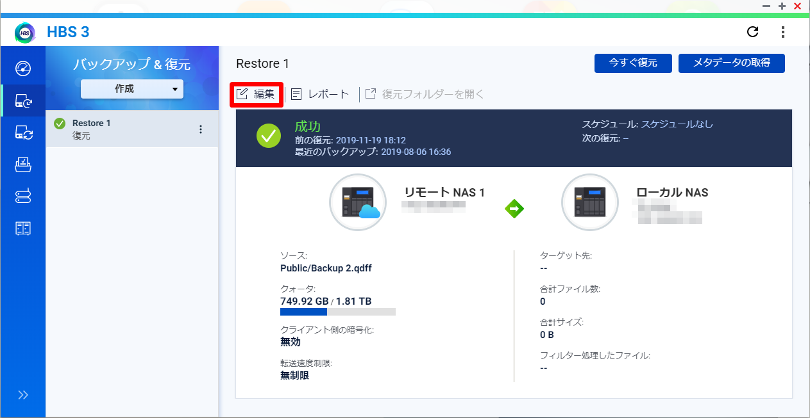Click the リモート NAS 1 device icon
This screenshot has height=418, width=810.
pyautogui.click(x=358, y=202)
